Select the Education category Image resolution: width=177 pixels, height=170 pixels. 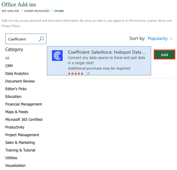click(x=13, y=97)
